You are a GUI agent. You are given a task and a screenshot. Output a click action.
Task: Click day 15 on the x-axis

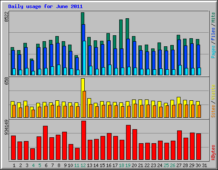click(102, 165)
